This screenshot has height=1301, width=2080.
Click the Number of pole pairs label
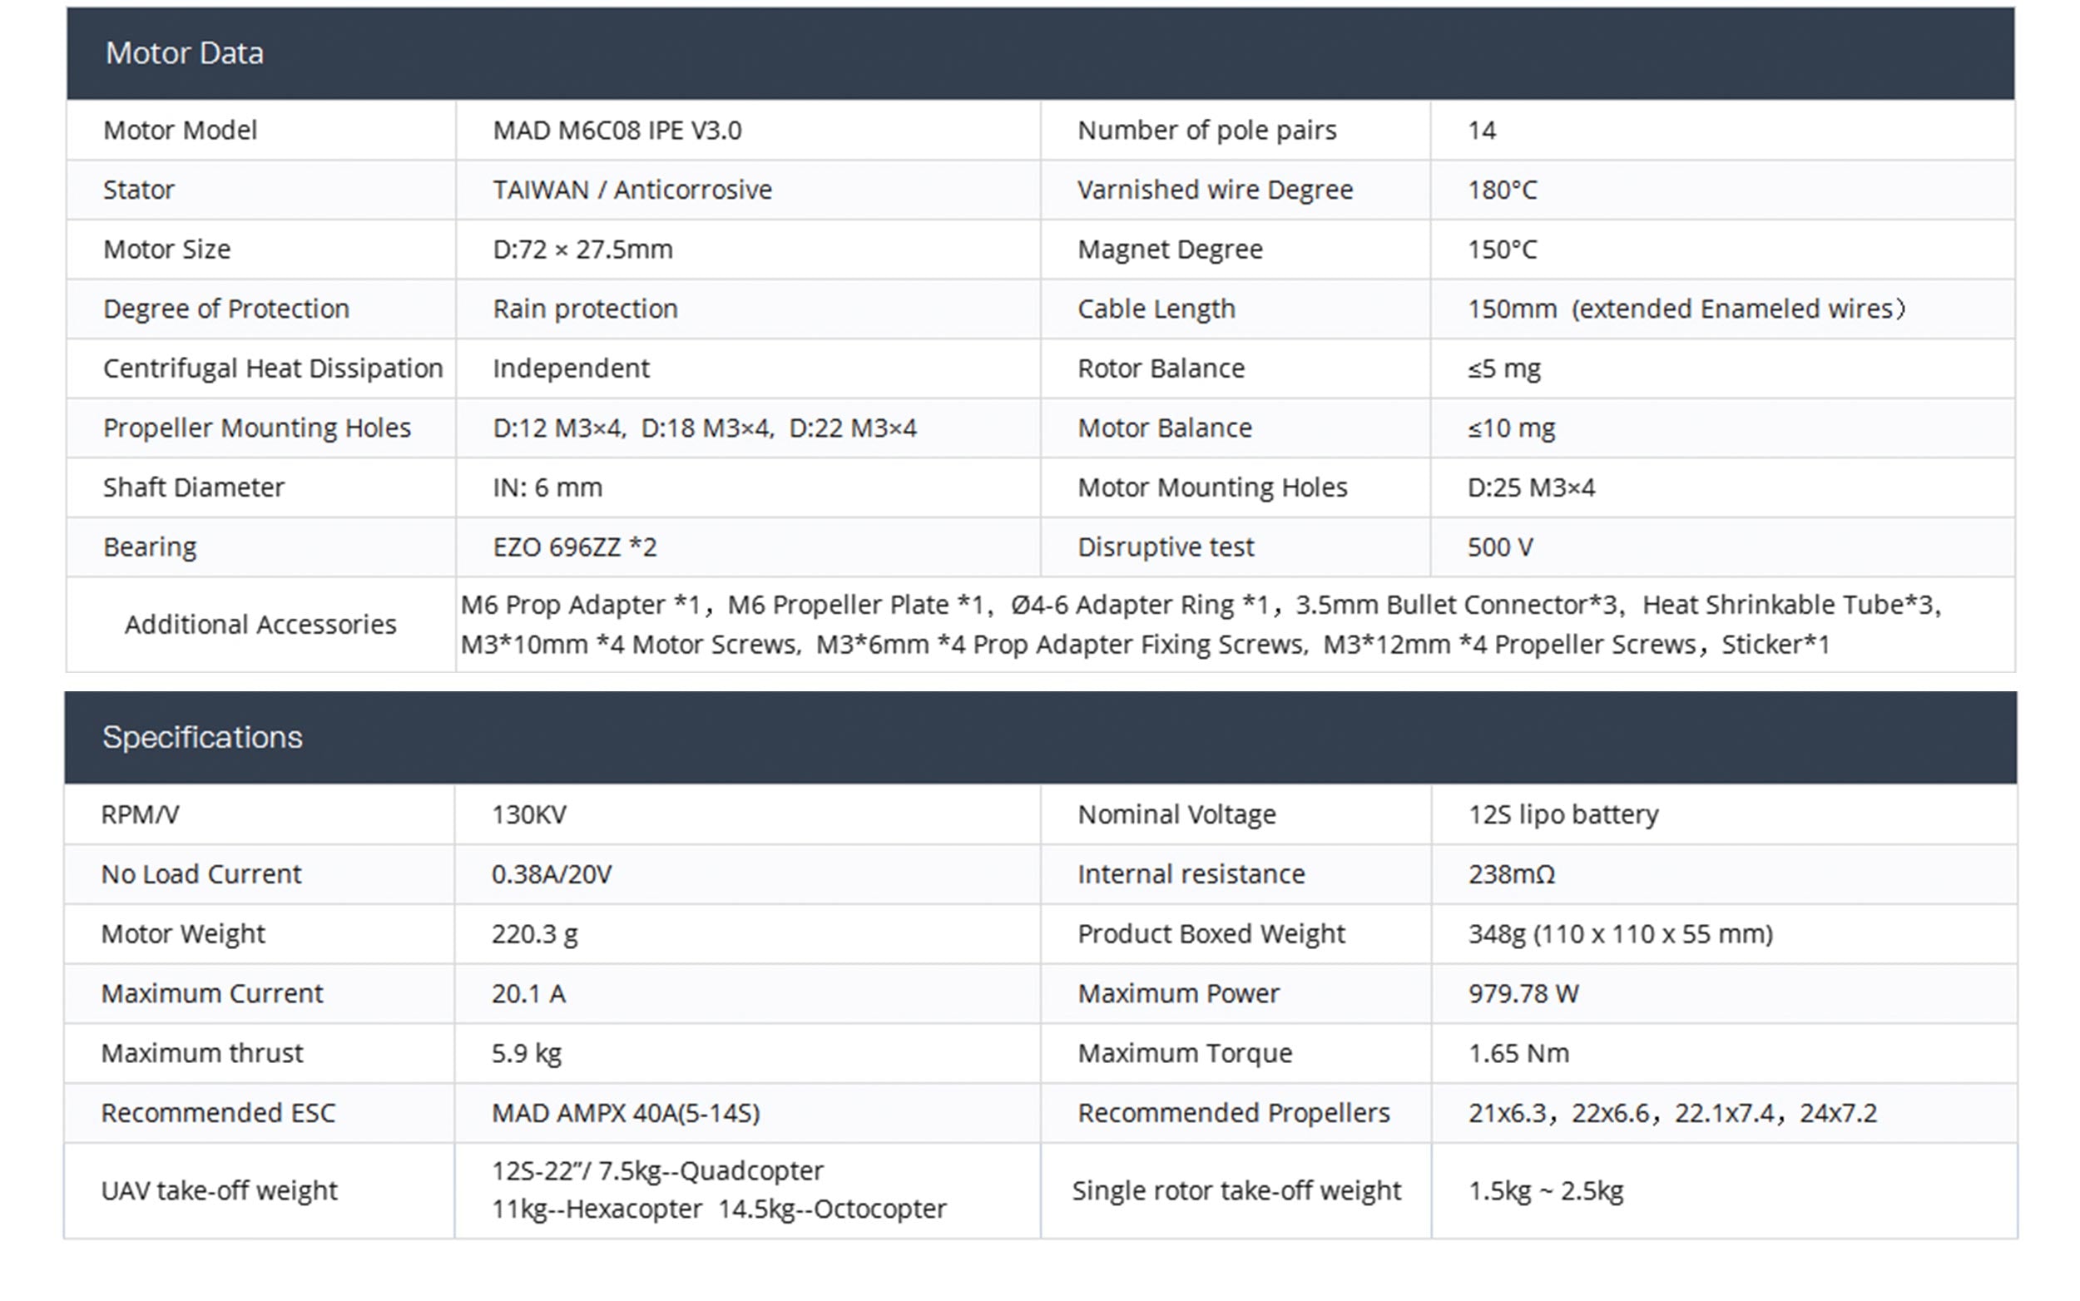pyautogui.click(x=1206, y=130)
